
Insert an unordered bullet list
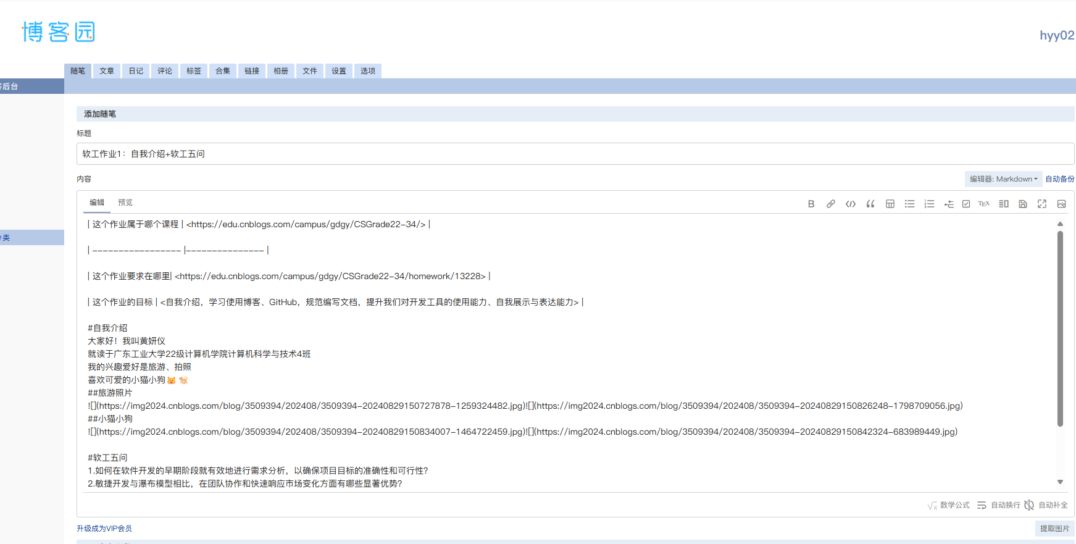pyautogui.click(x=910, y=204)
